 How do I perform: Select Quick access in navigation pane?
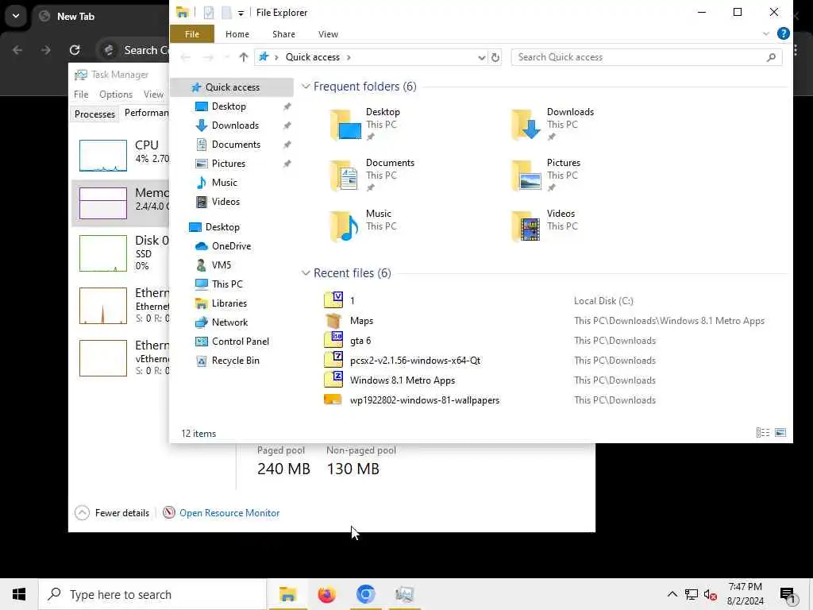[232, 87]
